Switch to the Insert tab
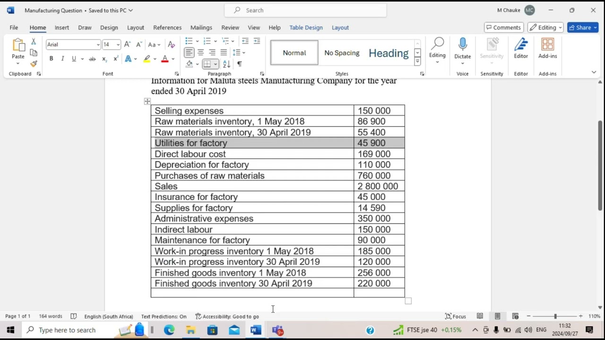This screenshot has height=340, width=605. [x=61, y=27]
